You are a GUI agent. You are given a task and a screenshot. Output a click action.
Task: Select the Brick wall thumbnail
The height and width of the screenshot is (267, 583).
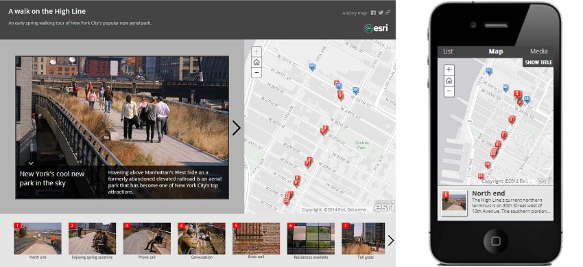coord(257,239)
